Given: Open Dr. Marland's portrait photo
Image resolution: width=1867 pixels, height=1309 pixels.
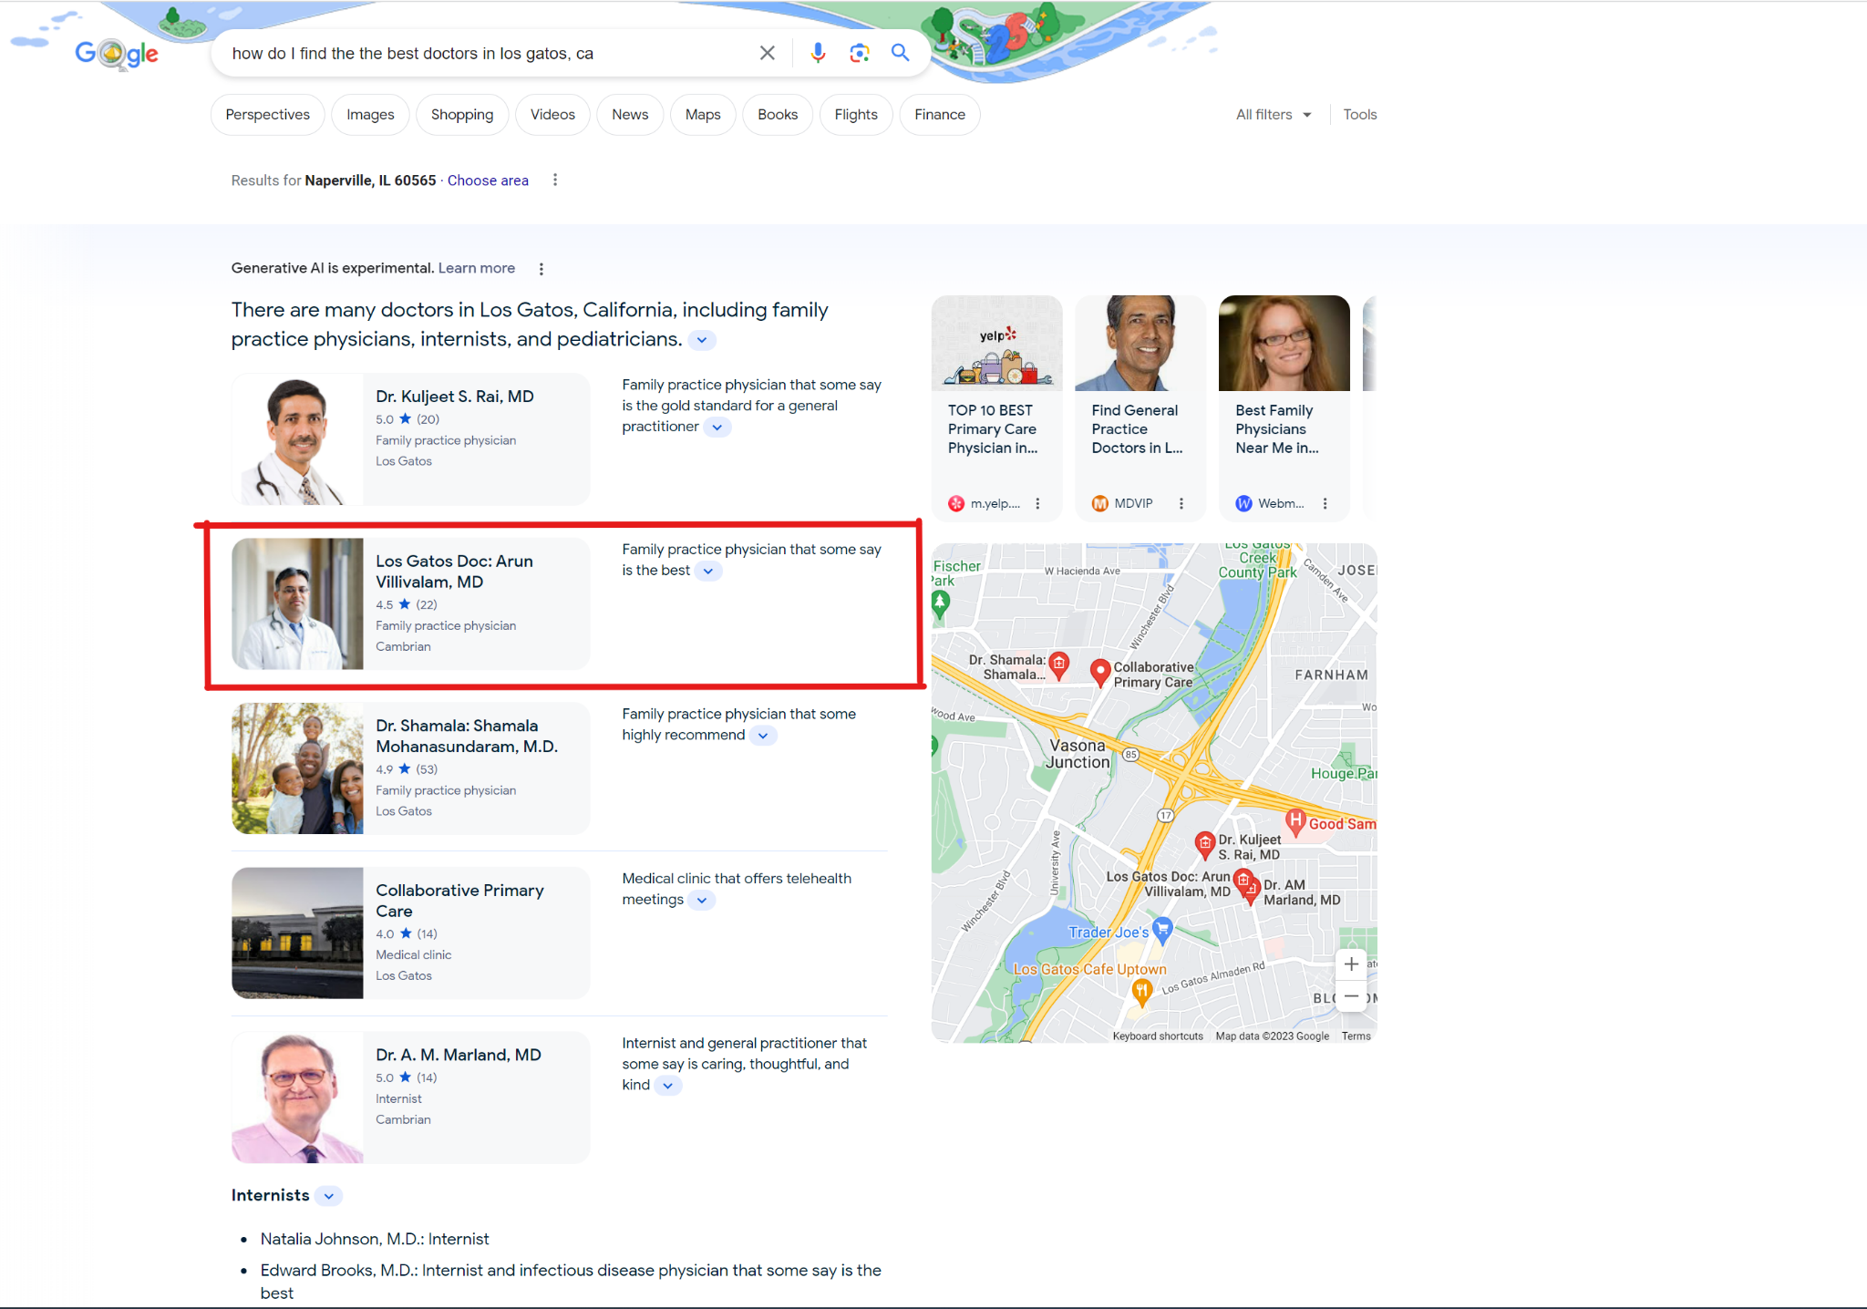Looking at the screenshot, I should tap(297, 1098).
